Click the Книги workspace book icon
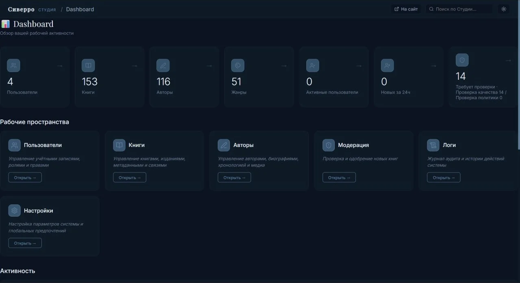This screenshot has height=283, width=520. 119,145
